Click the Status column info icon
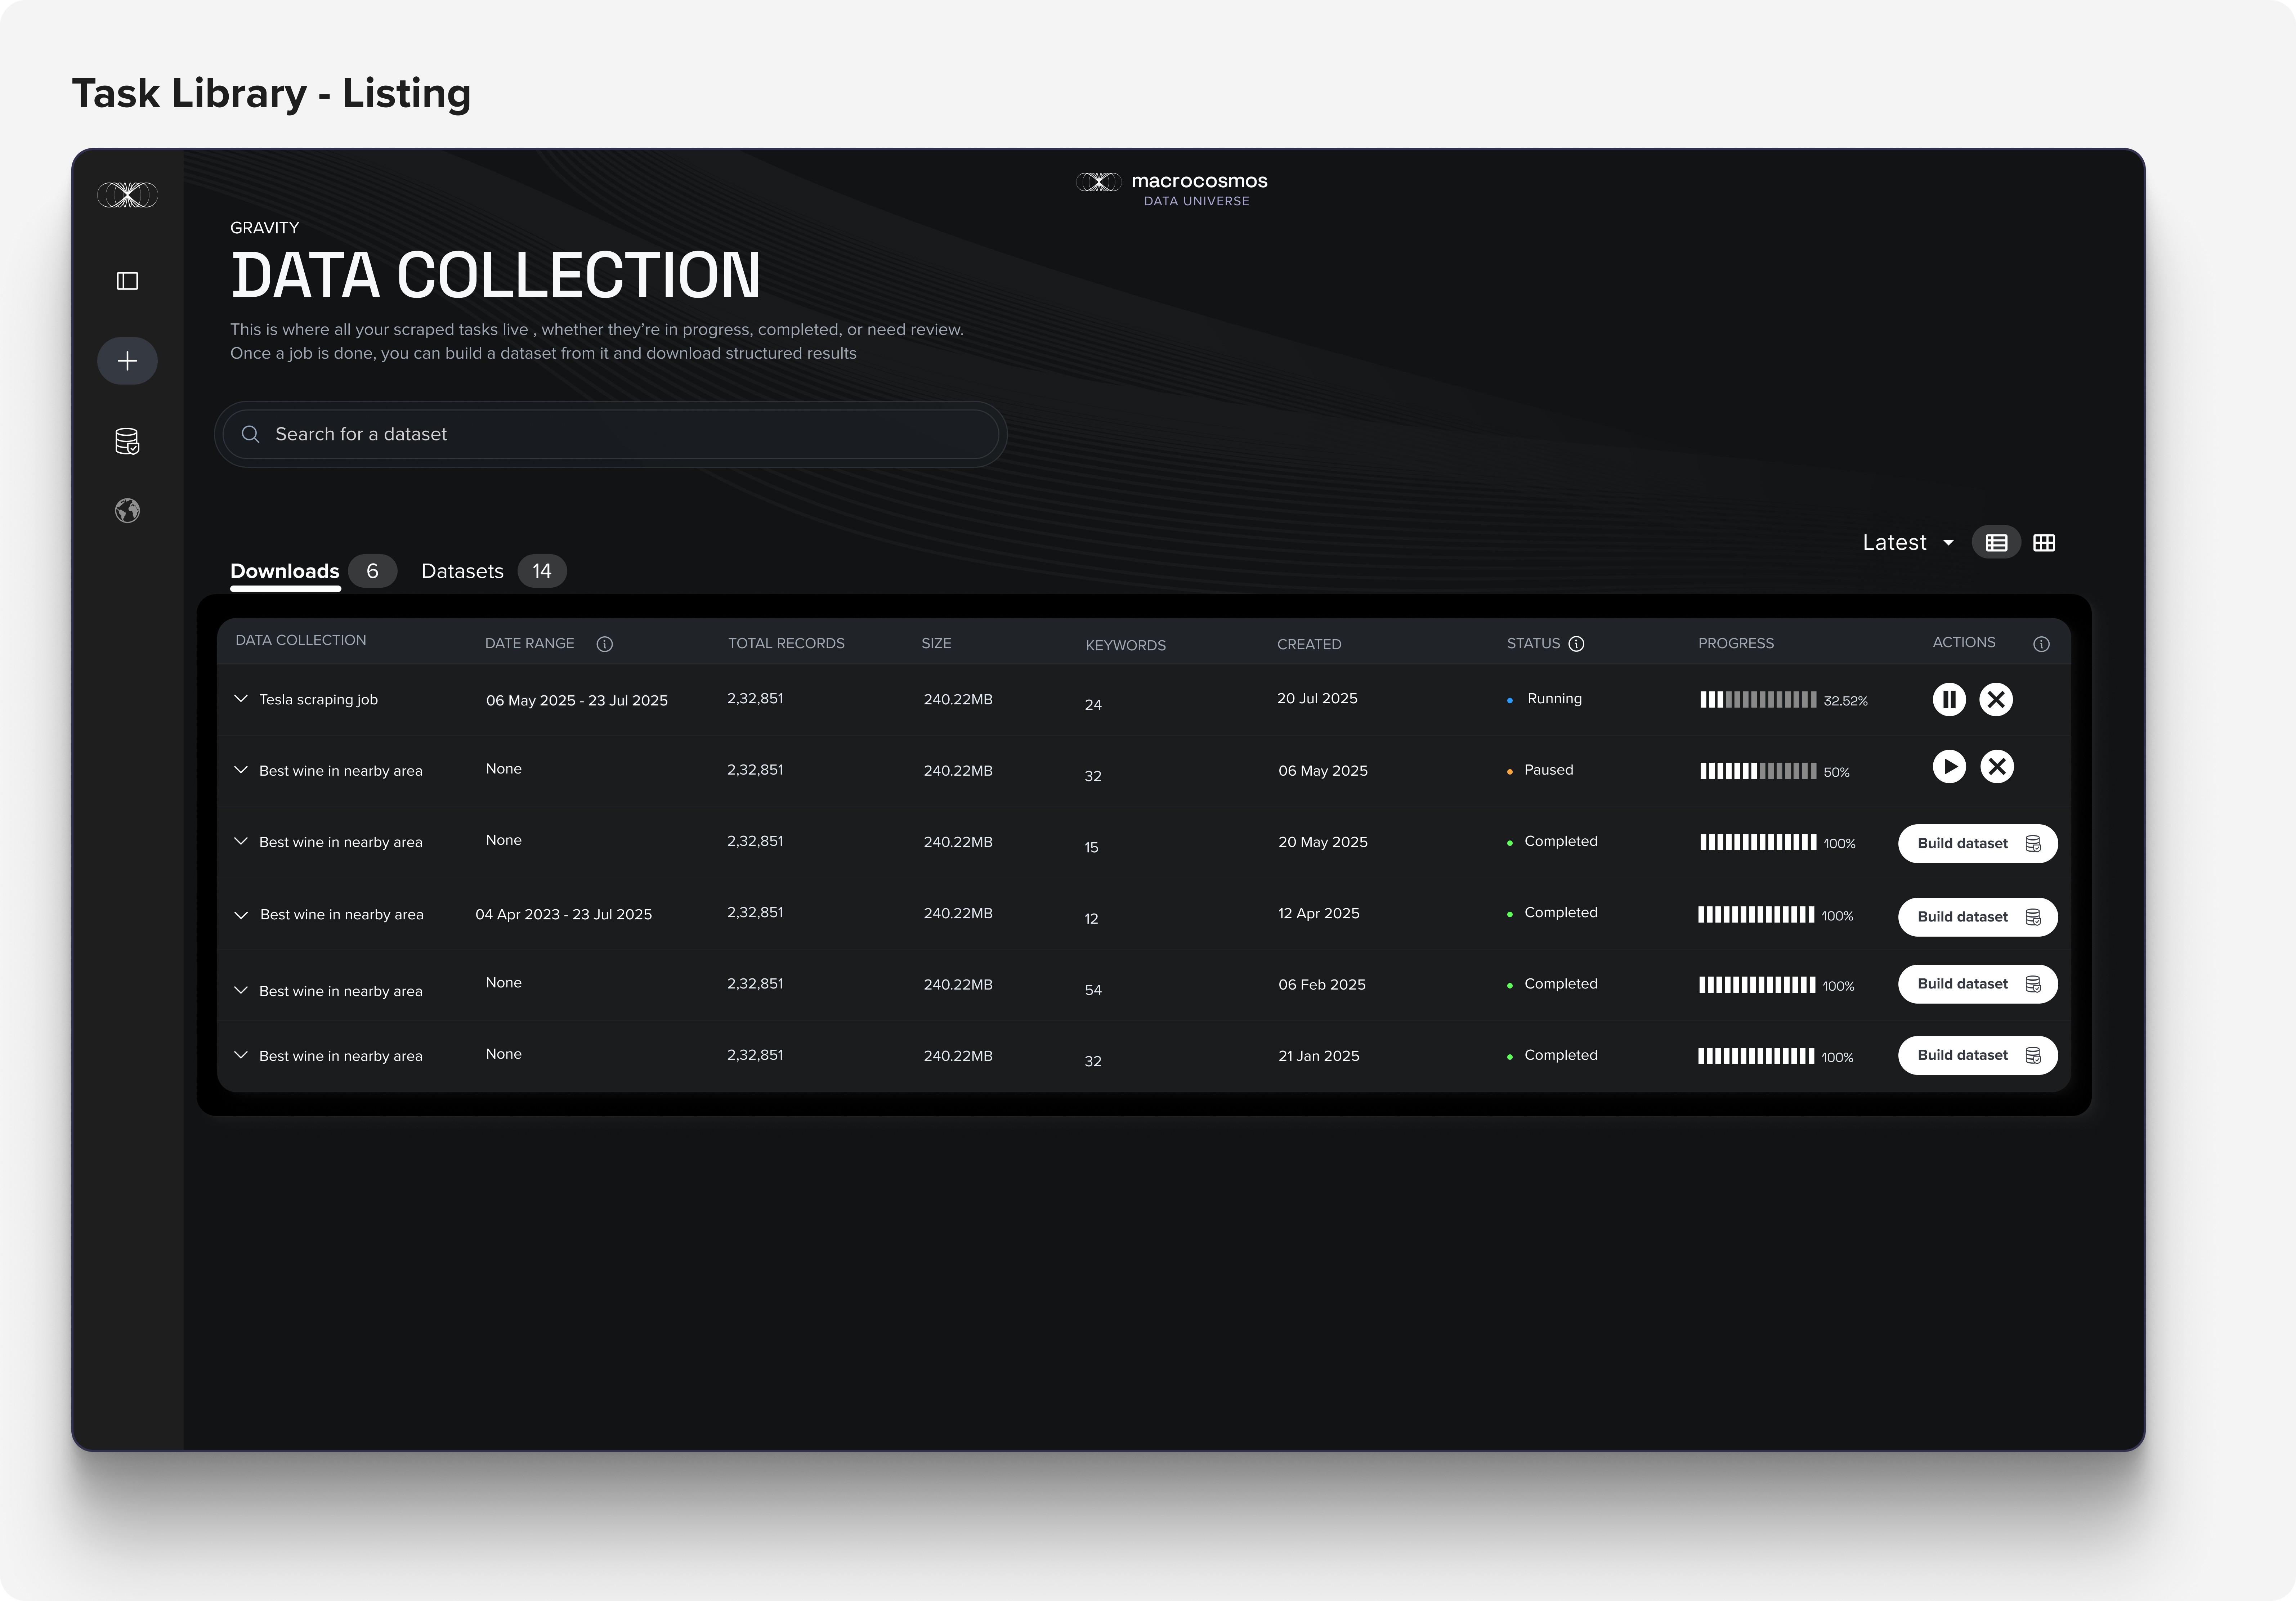Screen dimensions: 2296x1601 (x=1576, y=644)
